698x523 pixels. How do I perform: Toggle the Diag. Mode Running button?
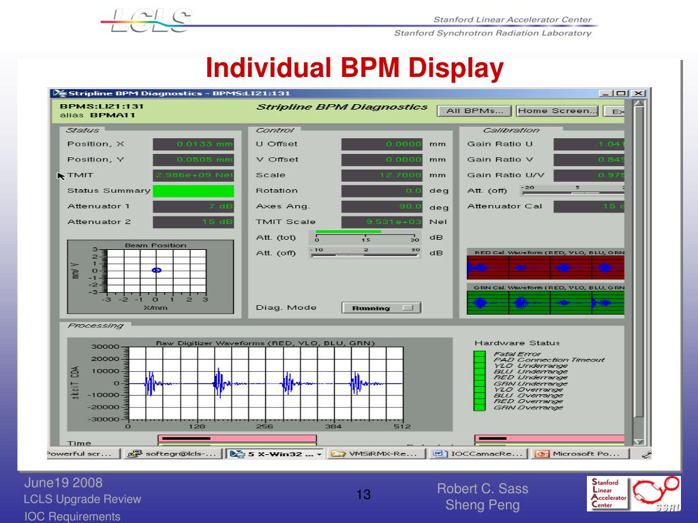pyautogui.click(x=382, y=308)
